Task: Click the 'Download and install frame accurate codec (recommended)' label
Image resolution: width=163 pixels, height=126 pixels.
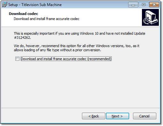Action: [x=66, y=59]
